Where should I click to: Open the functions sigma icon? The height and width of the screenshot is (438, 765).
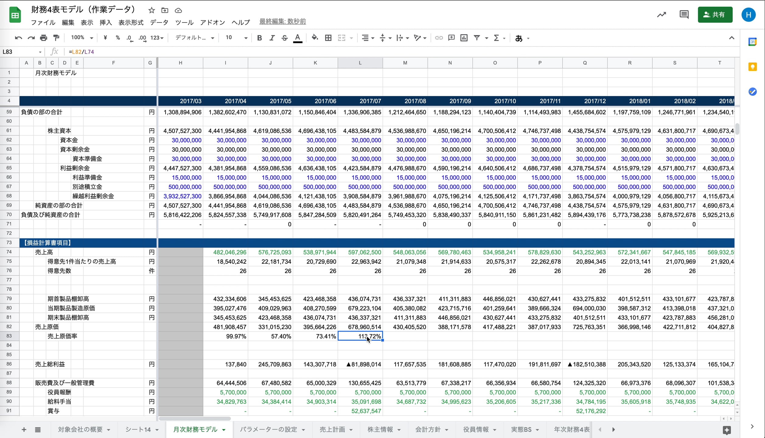[496, 38]
